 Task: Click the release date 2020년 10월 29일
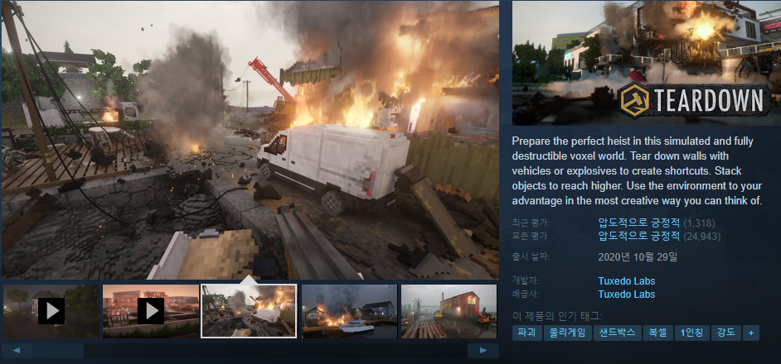pos(638,257)
